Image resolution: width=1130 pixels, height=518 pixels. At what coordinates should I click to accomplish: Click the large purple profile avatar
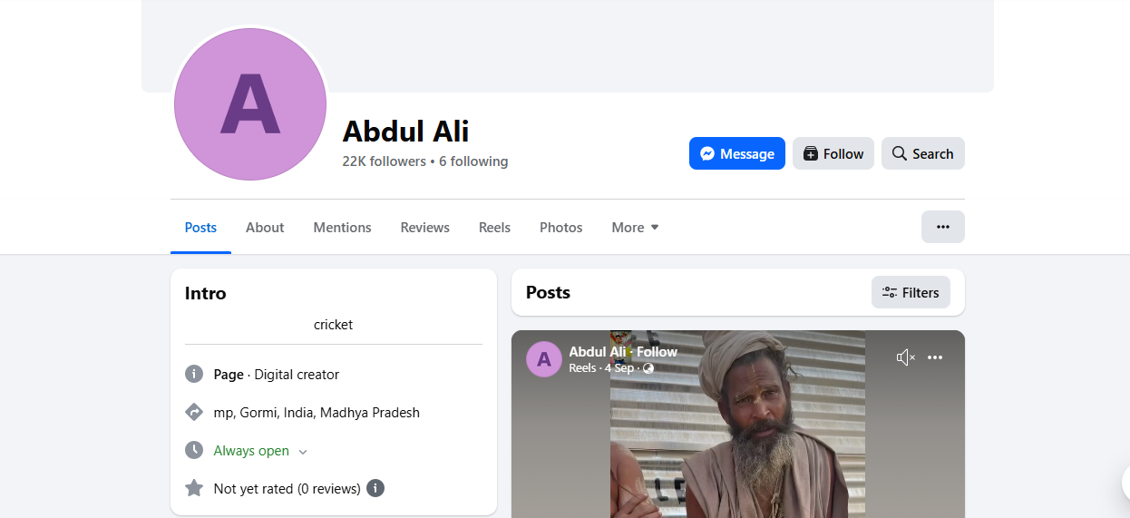250,104
